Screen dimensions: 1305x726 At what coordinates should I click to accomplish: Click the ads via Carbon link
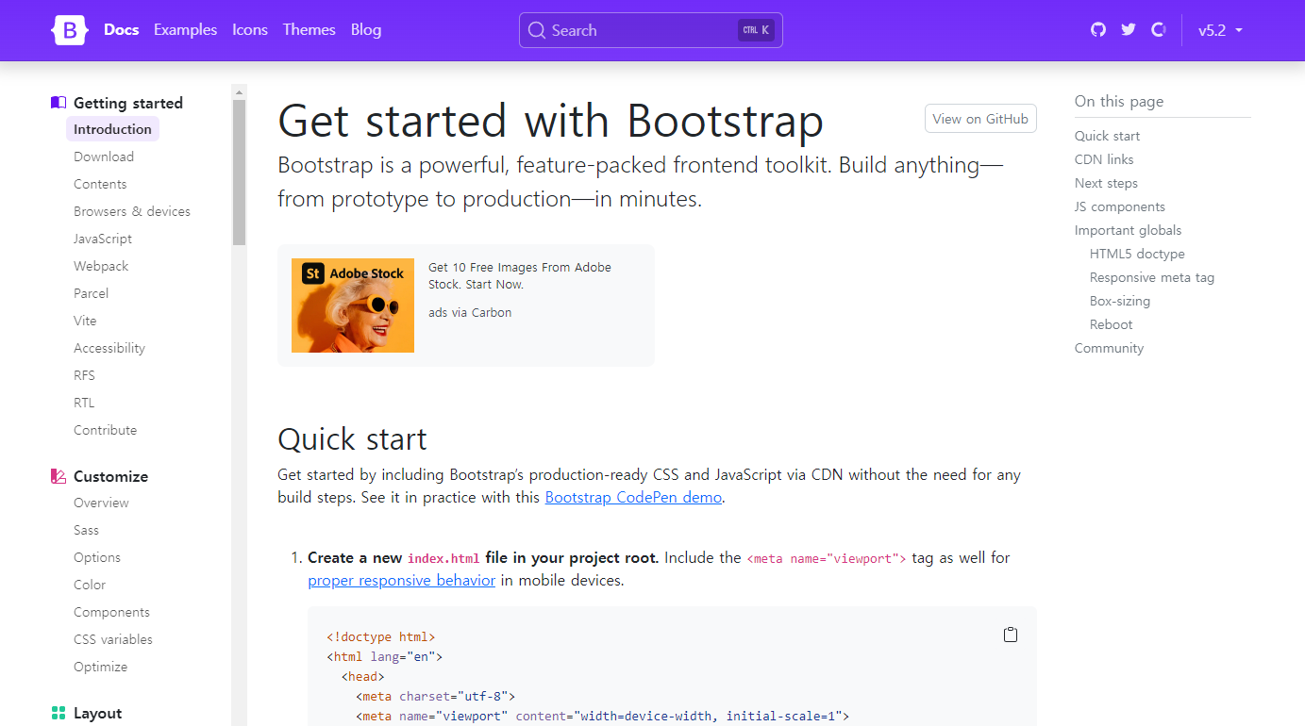(470, 312)
